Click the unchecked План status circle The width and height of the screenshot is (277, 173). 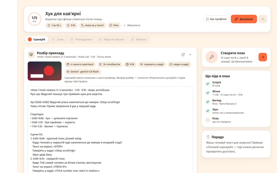(208, 120)
